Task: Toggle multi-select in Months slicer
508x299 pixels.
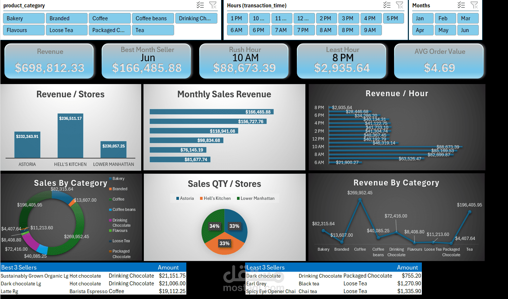Action: click(461, 5)
